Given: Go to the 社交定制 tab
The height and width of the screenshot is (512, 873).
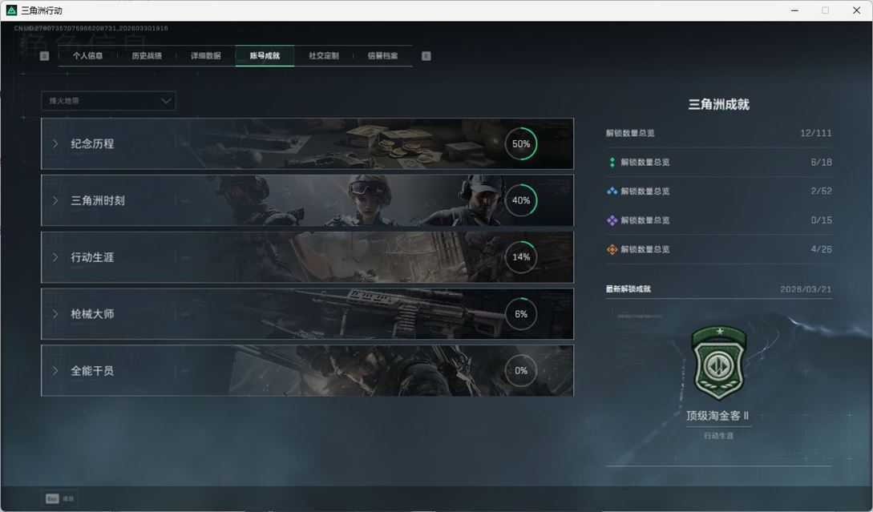Looking at the screenshot, I should coord(324,55).
